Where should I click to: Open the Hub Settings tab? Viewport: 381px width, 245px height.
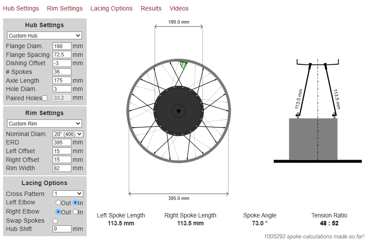(x=21, y=8)
